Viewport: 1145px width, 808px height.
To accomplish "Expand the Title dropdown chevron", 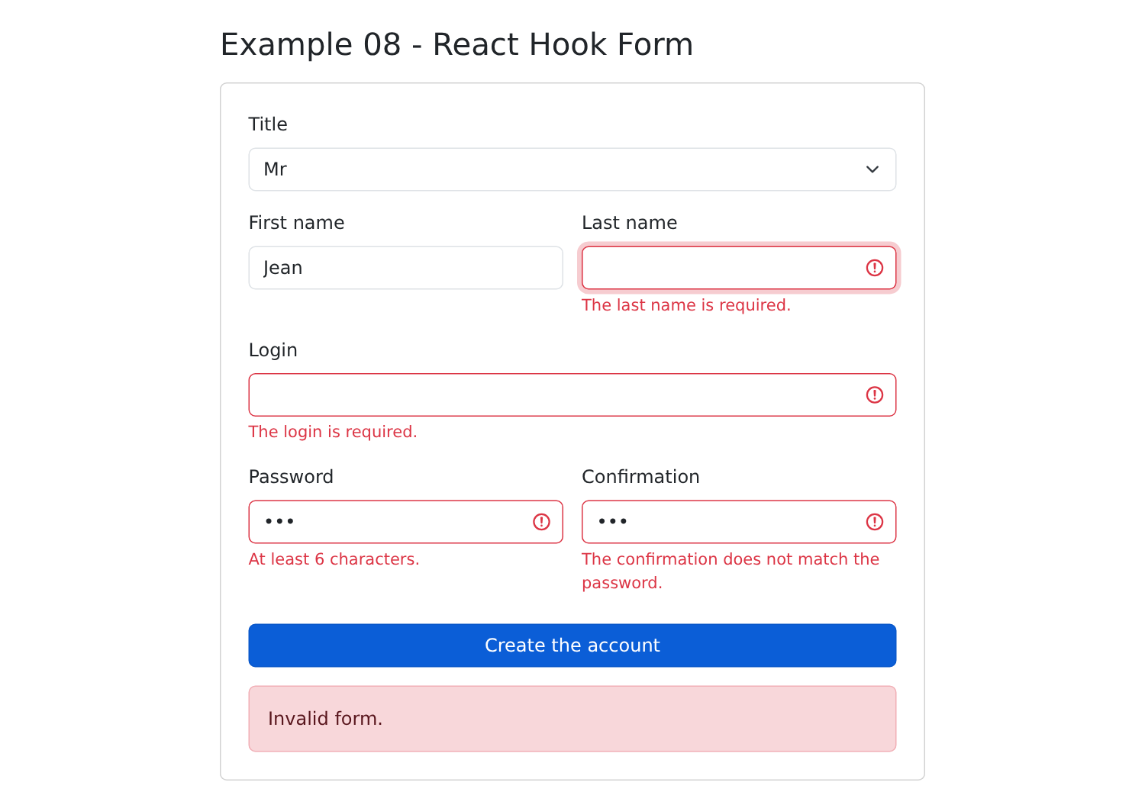I will point(872,169).
